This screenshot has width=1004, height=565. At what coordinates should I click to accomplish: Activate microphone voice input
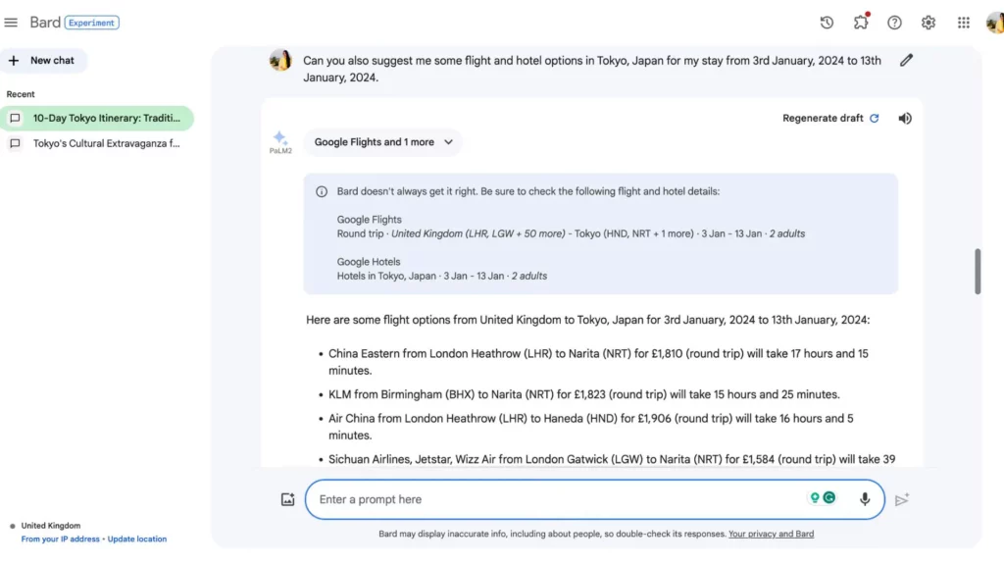click(865, 499)
